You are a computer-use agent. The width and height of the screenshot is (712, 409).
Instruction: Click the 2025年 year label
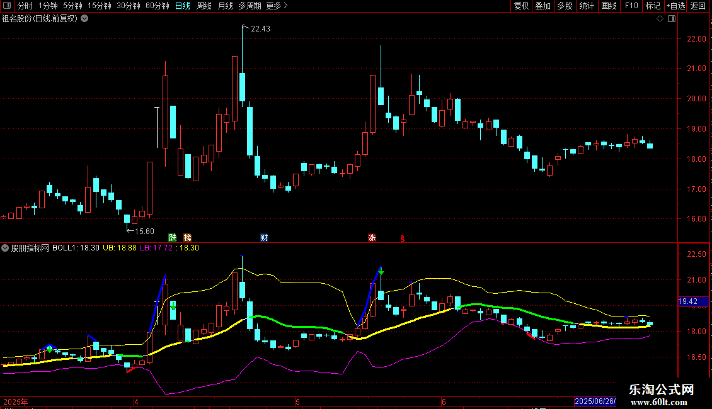point(16,401)
